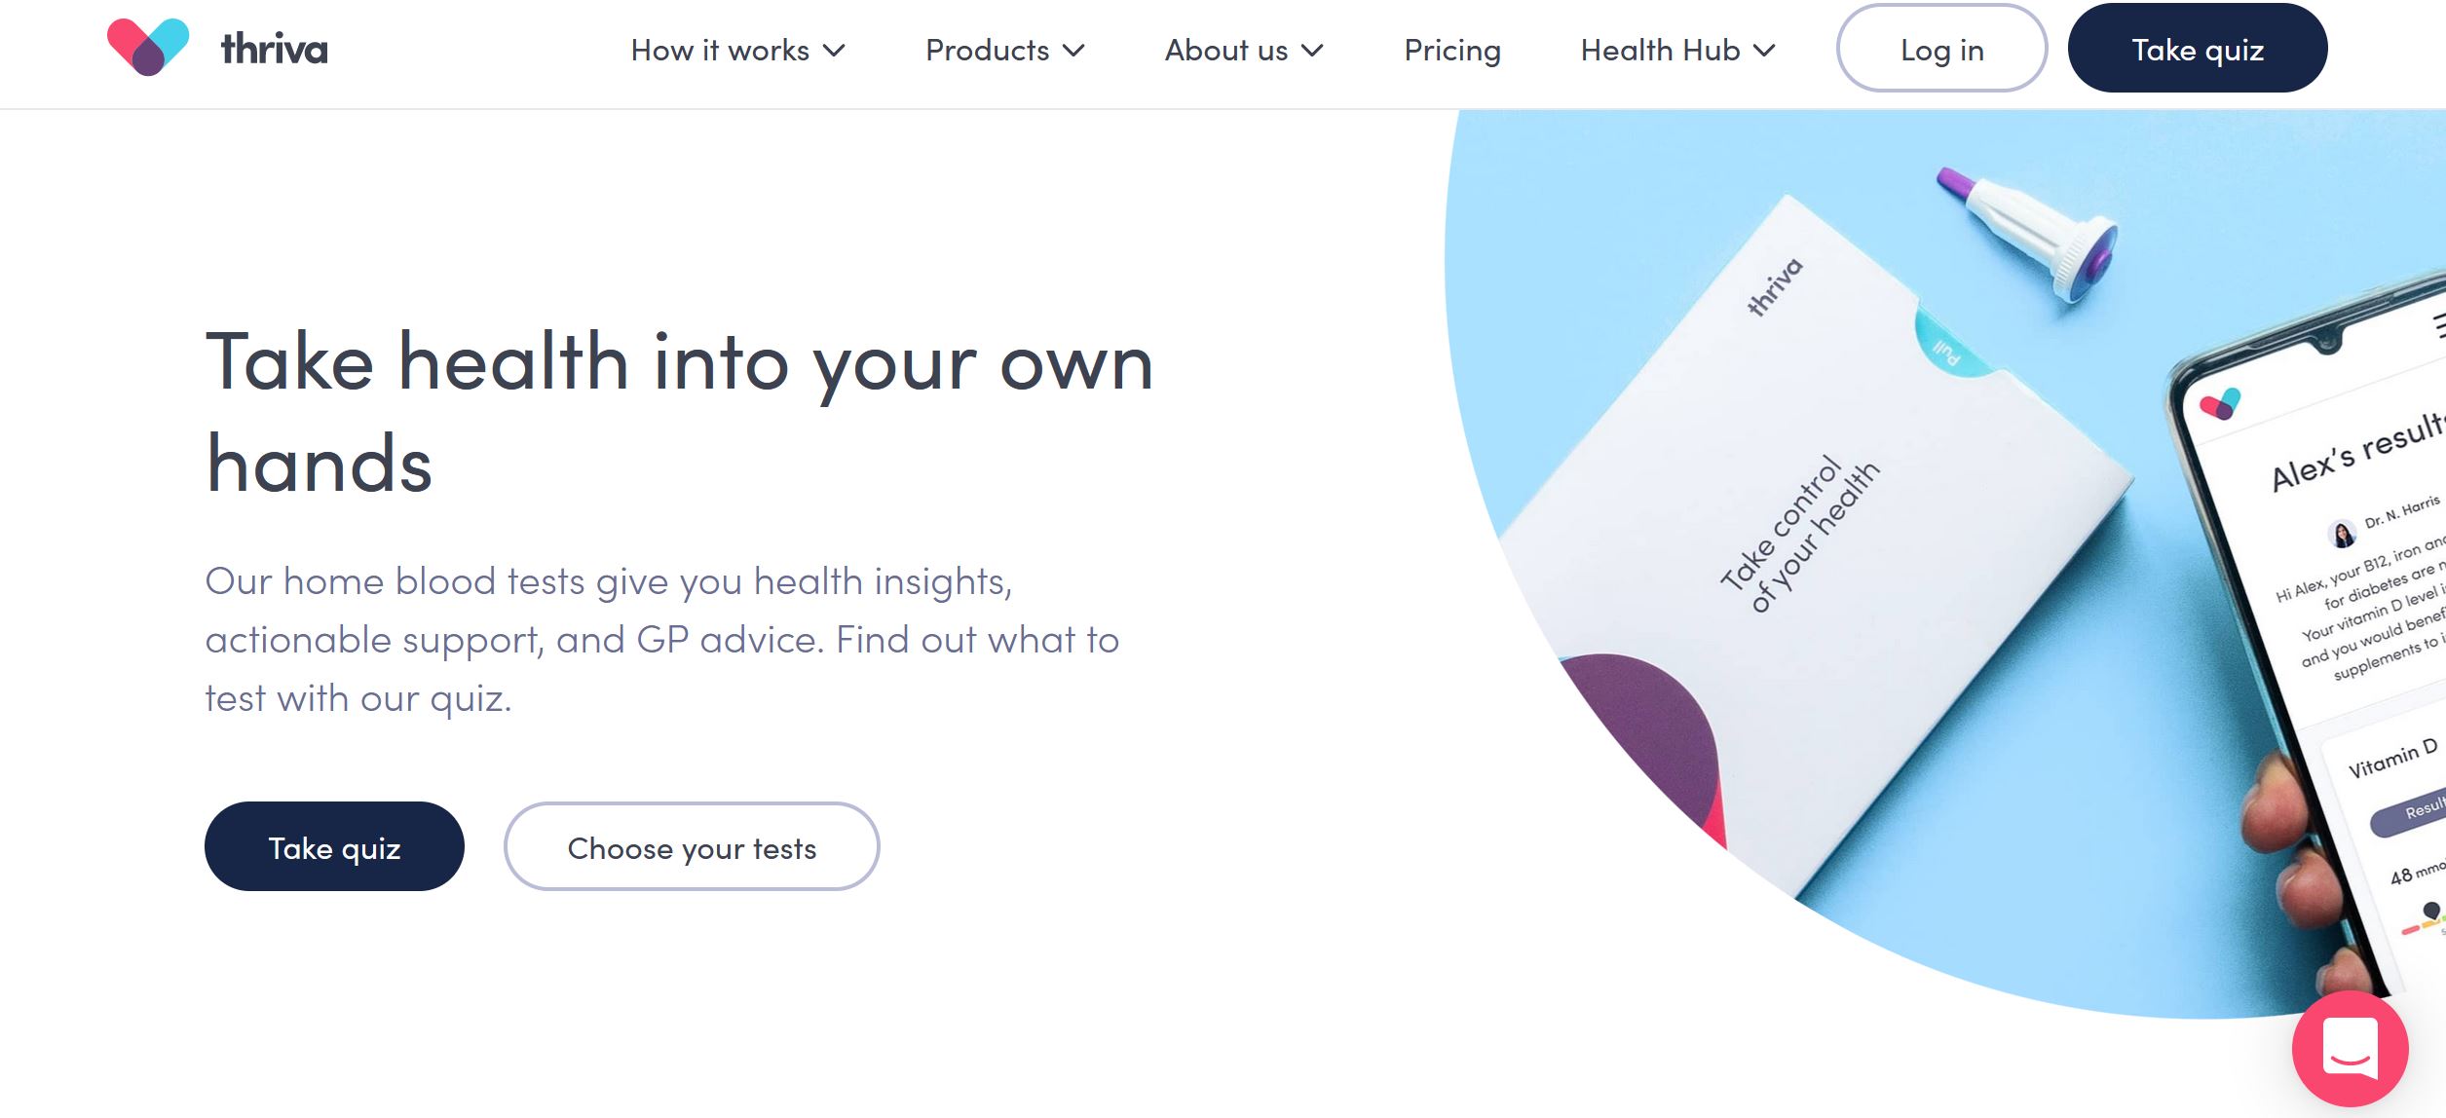Image resolution: width=2446 pixels, height=1118 pixels.
Task: Select How it works menu item
Action: pos(720,50)
